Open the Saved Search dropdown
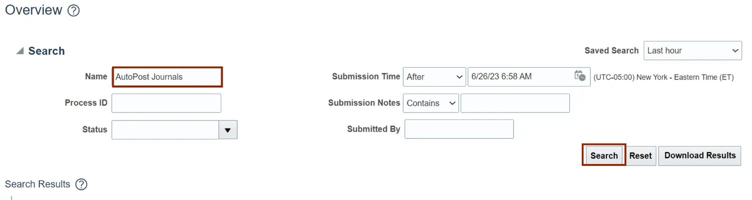This screenshot has height=200, width=752. click(x=692, y=50)
